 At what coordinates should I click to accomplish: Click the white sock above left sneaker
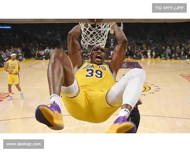click(55, 99)
